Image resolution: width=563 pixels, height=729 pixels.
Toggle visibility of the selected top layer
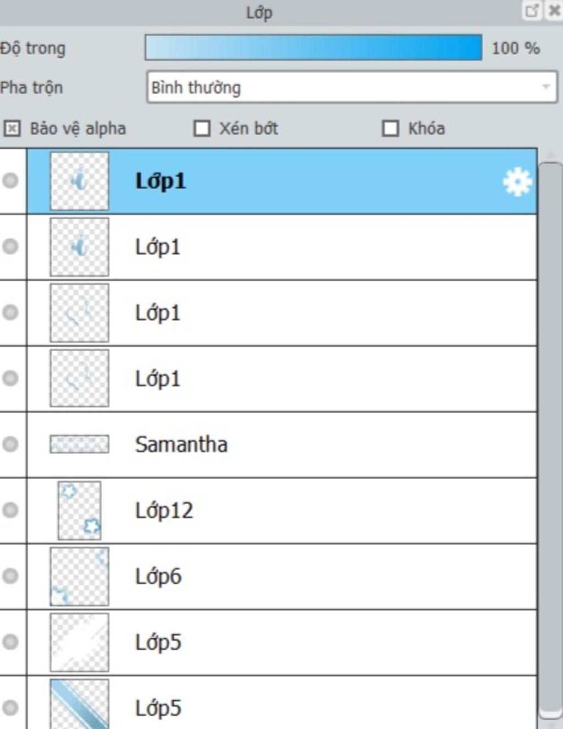(10, 181)
